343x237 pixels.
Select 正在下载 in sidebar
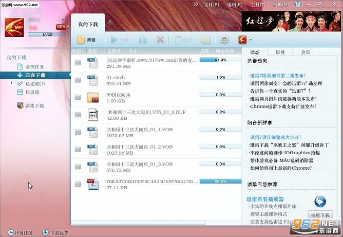pos(35,75)
